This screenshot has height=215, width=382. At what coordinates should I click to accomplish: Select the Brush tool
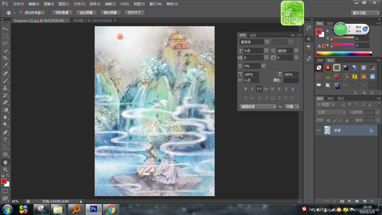click(5, 81)
